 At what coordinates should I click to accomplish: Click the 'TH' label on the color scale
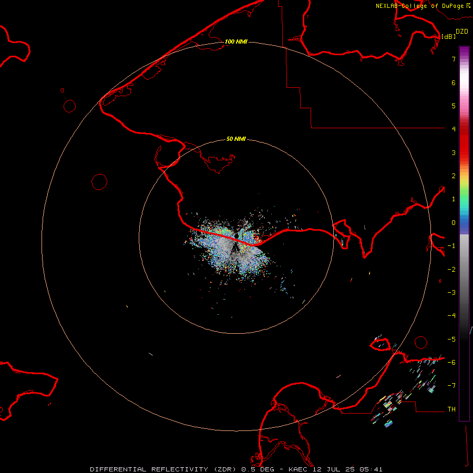pyautogui.click(x=451, y=409)
